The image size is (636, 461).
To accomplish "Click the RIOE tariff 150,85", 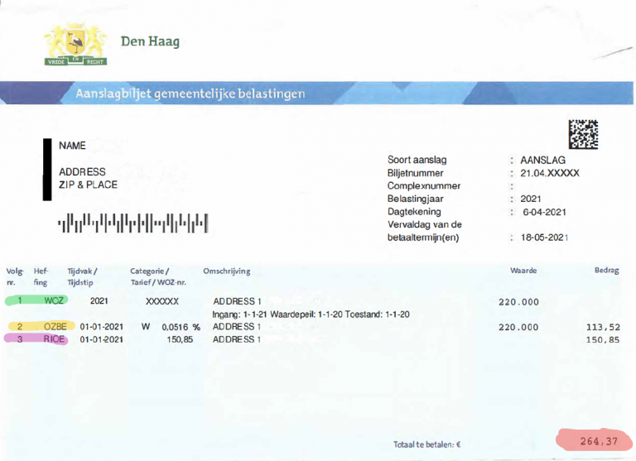I will pyautogui.click(x=180, y=339).
